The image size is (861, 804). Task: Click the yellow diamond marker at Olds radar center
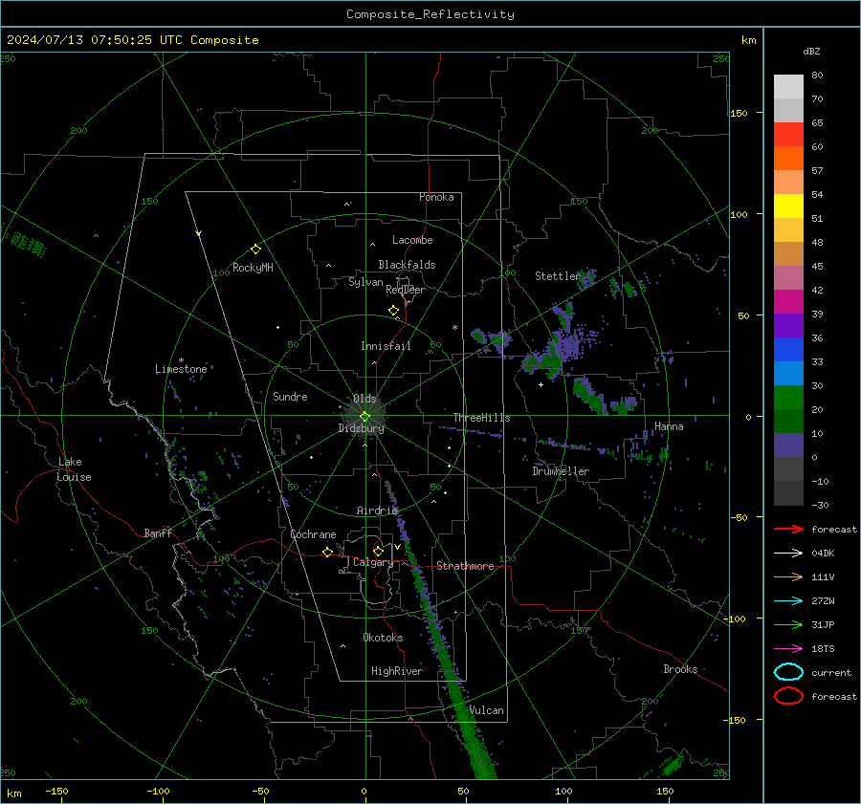click(364, 417)
